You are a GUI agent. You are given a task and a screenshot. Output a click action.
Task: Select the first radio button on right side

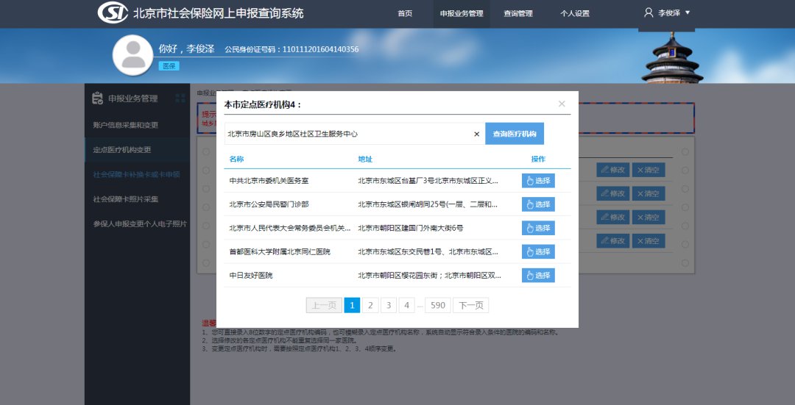pyautogui.click(x=685, y=152)
